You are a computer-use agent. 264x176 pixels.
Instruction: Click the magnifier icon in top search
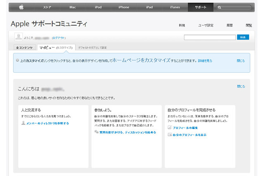point(219,7)
